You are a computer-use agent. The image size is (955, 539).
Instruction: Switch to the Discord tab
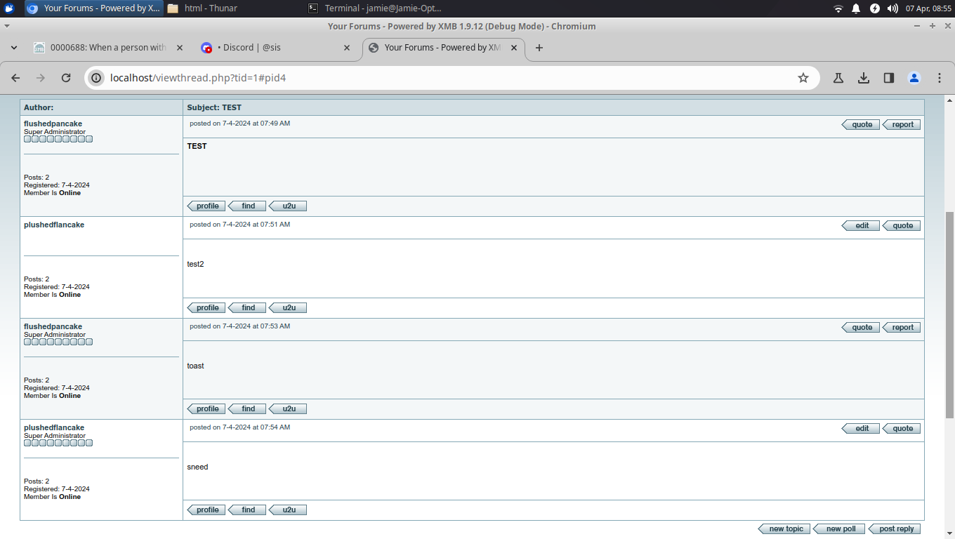tap(267, 48)
